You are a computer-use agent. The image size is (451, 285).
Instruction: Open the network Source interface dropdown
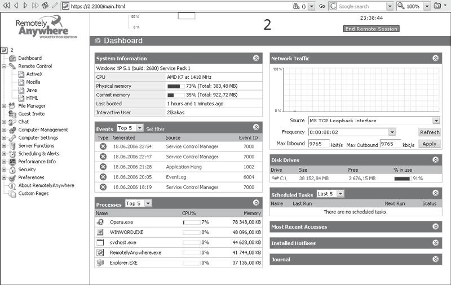(436, 121)
